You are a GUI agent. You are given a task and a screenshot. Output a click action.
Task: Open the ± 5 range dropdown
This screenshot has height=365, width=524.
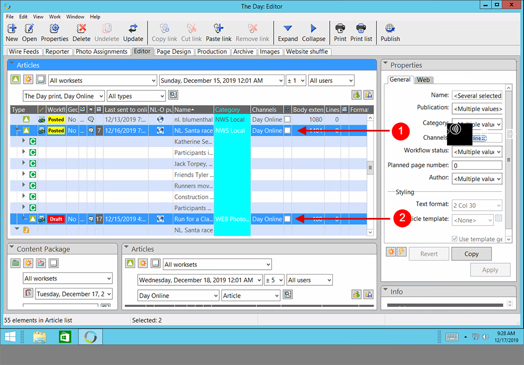pos(274,280)
